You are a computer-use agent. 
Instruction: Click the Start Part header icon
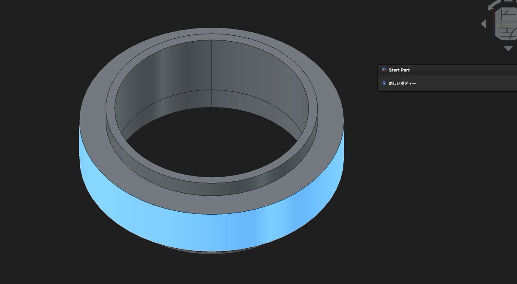(384, 70)
